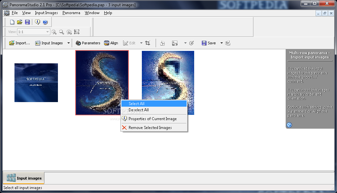Click the Import... button

tap(19, 43)
